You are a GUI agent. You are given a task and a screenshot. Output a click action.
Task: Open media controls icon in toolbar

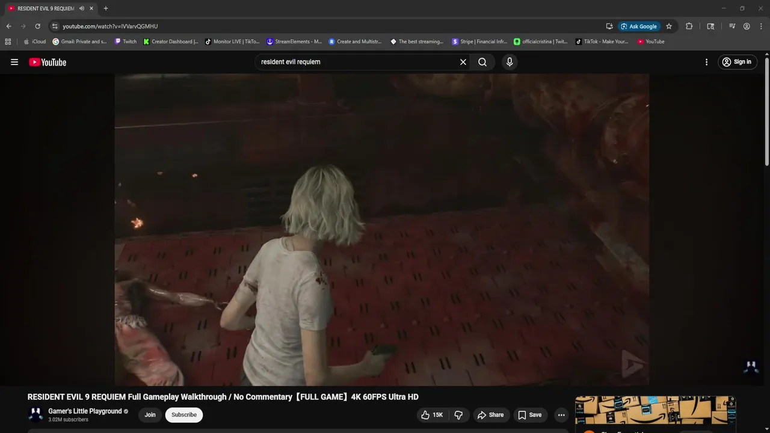click(x=732, y=26)
